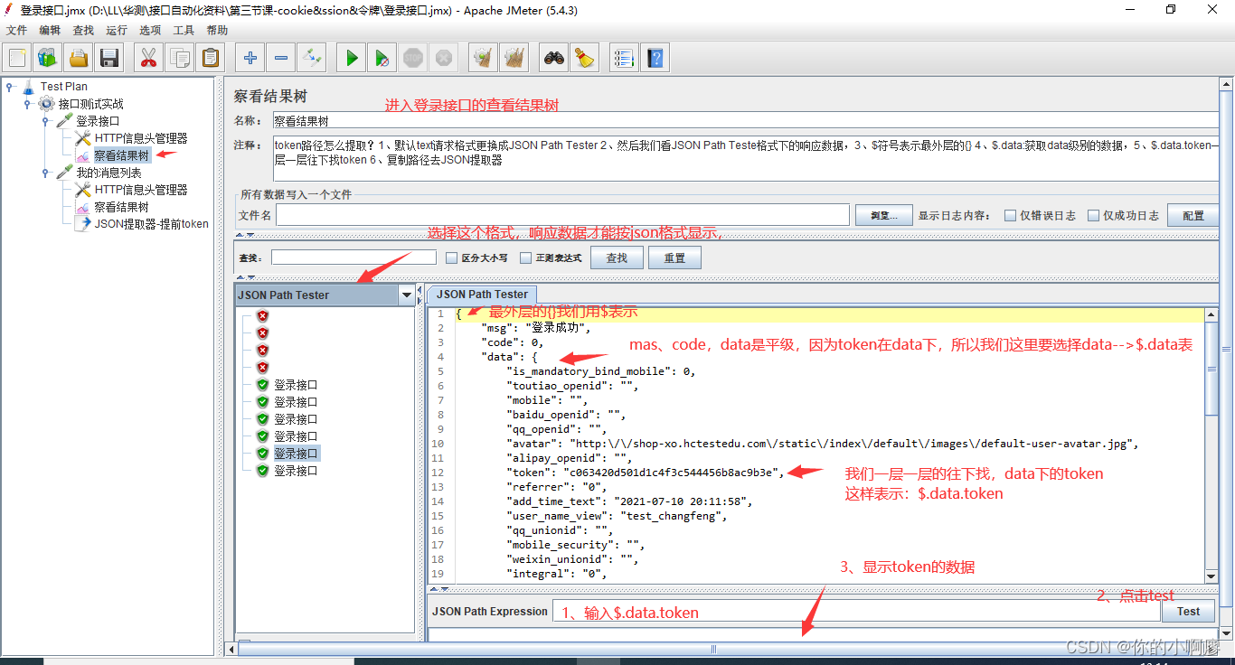
Task: Select 接口测试实战 thread group
Action: click(90, 104)
